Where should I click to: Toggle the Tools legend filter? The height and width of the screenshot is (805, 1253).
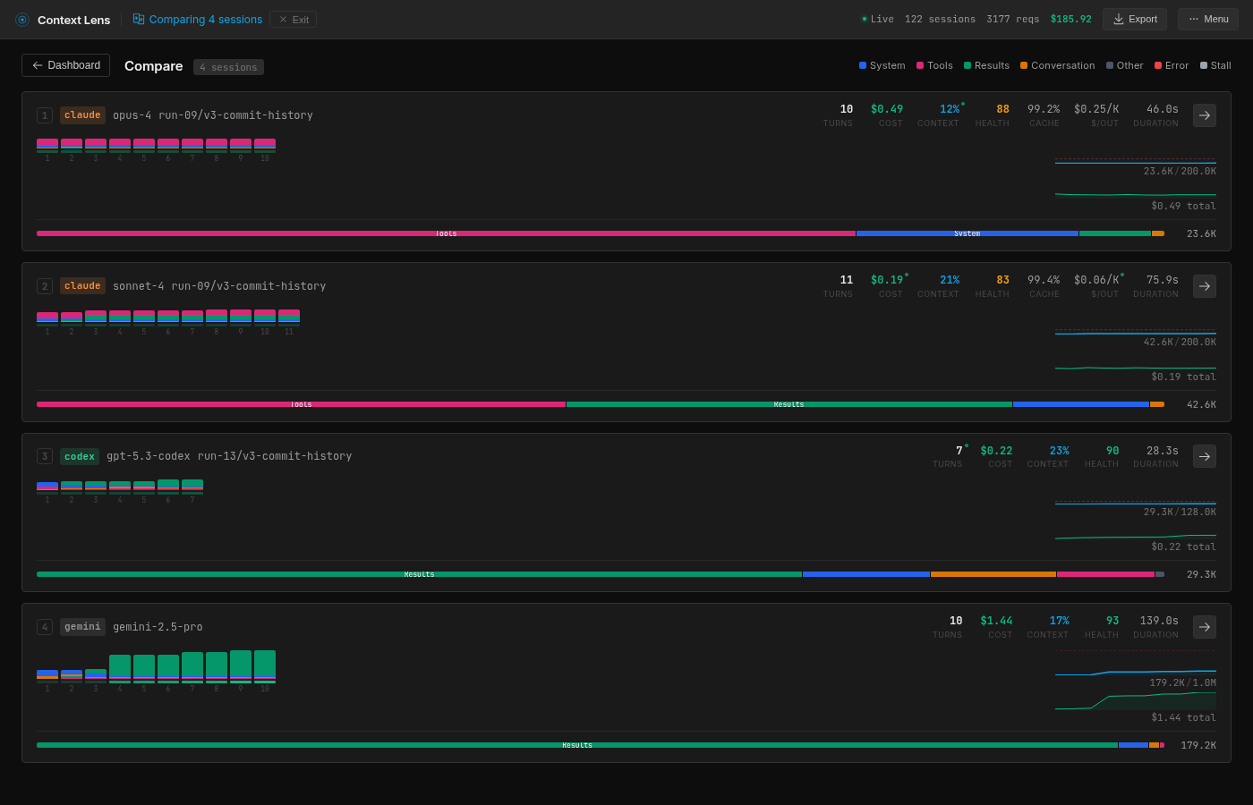tap(934, 65)
